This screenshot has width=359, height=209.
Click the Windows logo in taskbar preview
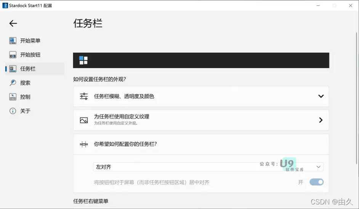83,60
